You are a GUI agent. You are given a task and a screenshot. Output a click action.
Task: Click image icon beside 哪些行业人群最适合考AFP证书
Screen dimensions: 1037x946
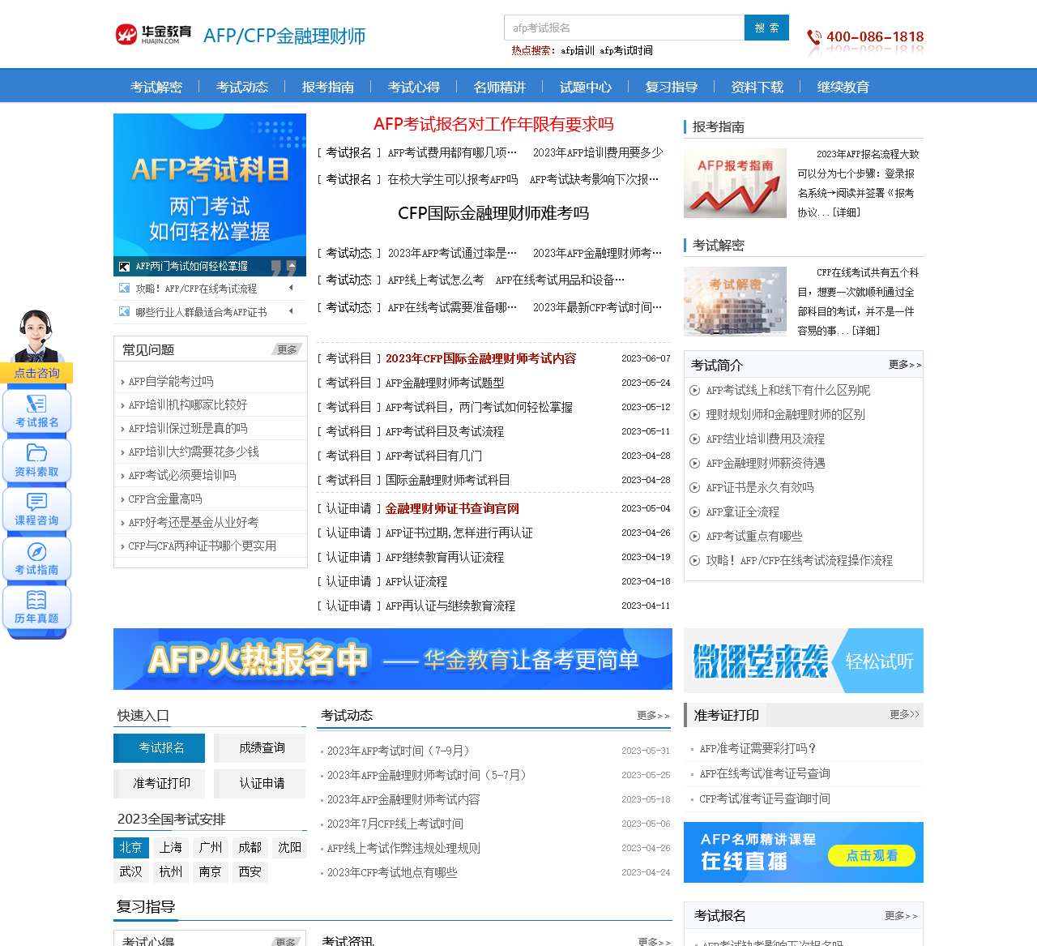tap(124, 311)
